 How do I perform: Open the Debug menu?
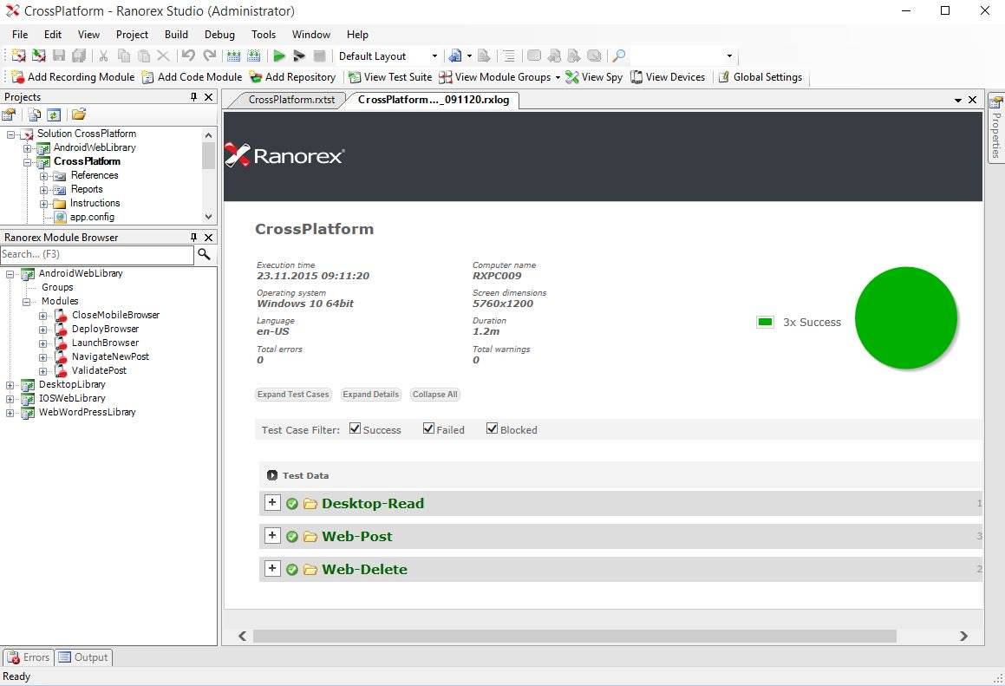[x=219, y=35]
